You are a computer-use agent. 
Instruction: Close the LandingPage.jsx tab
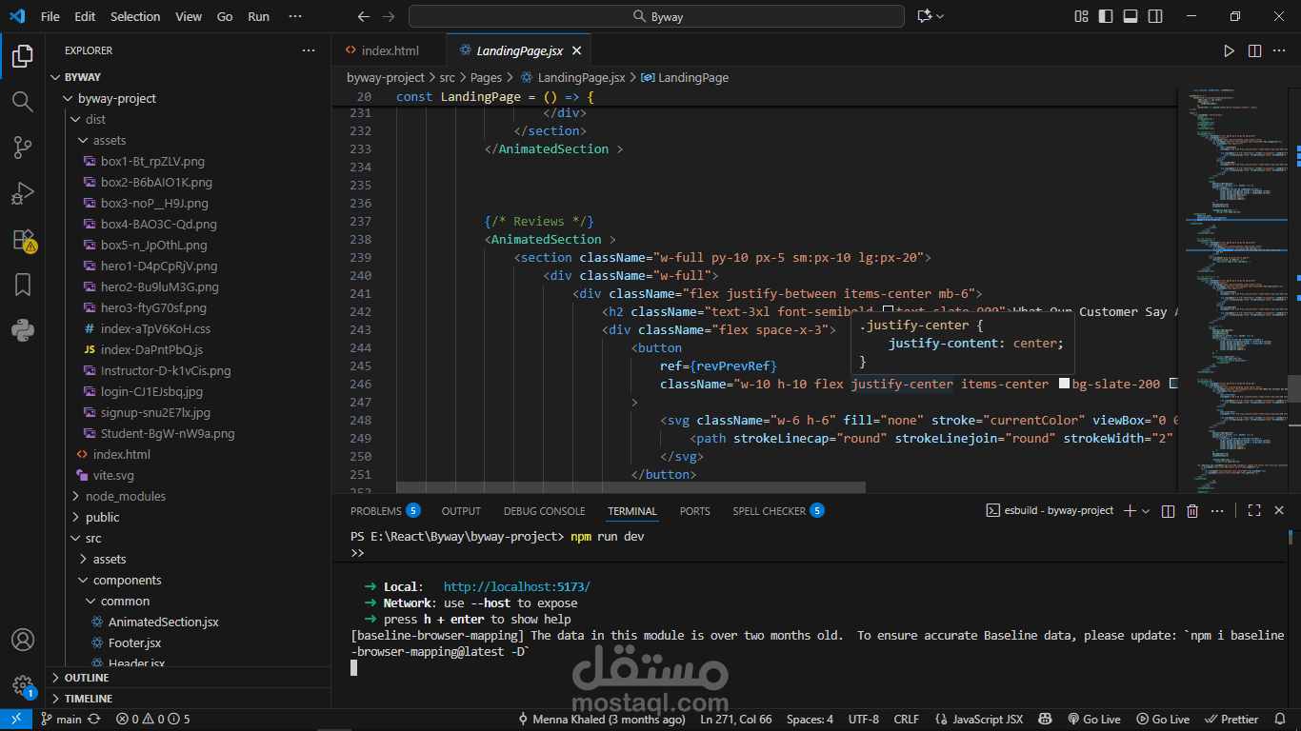576,50
